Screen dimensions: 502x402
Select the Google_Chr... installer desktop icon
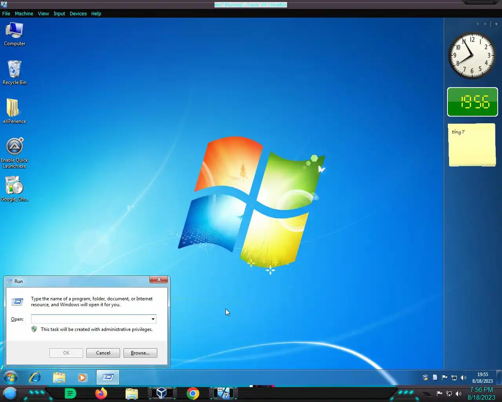click(15, 189)
